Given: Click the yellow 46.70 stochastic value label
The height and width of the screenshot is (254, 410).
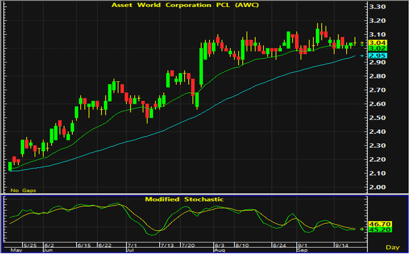Looking at the screenshot, I should tap(380, 224).
